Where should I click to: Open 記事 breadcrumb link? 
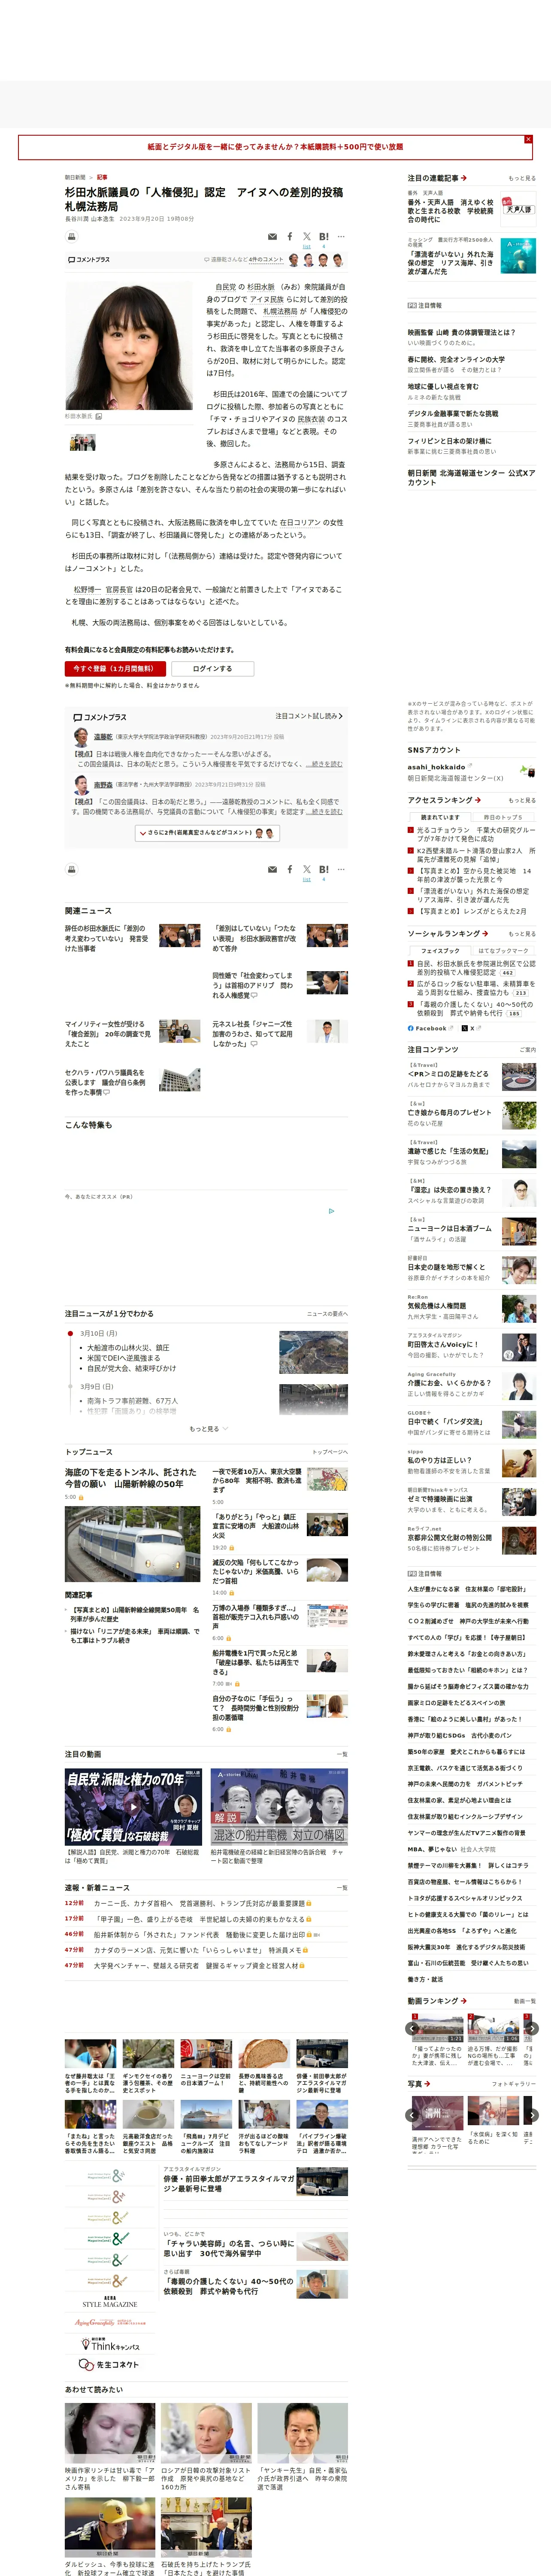pos(102,177)
